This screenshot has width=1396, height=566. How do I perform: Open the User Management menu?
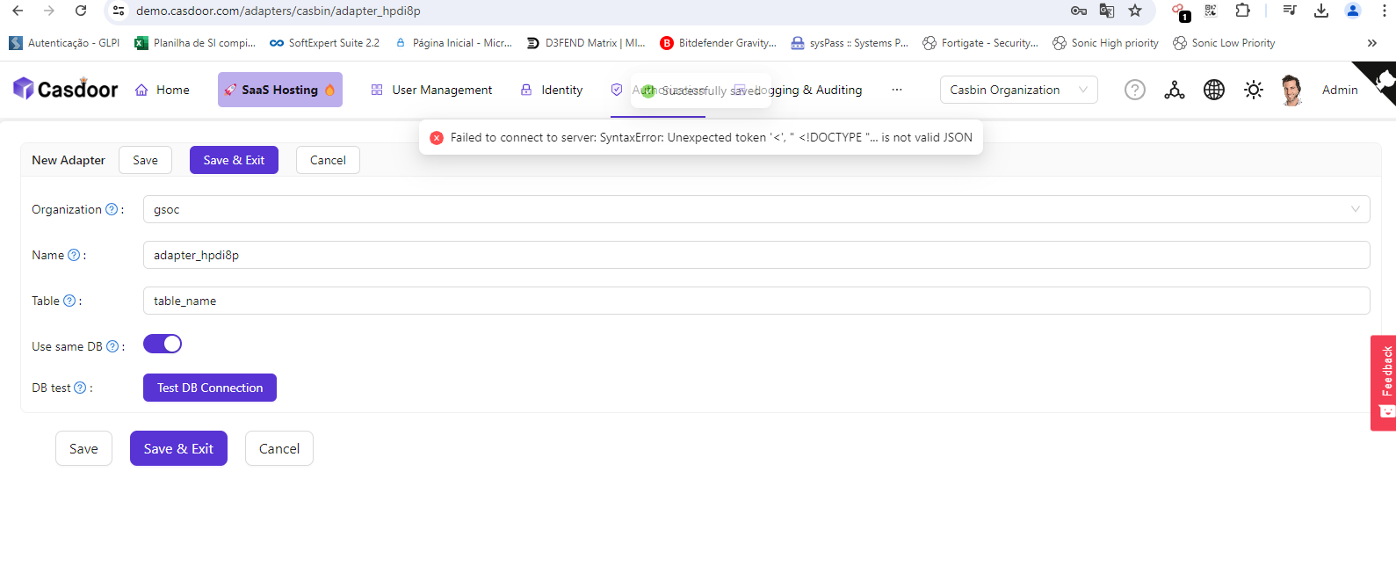pos(431,90)
